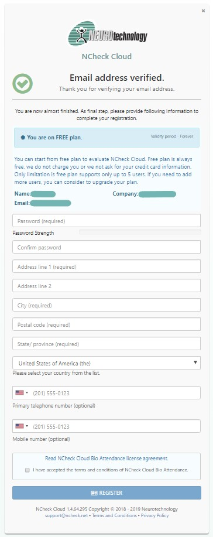Click the State/province field
The width and height of the screenshot is (213, 537).
click(106, 344)
